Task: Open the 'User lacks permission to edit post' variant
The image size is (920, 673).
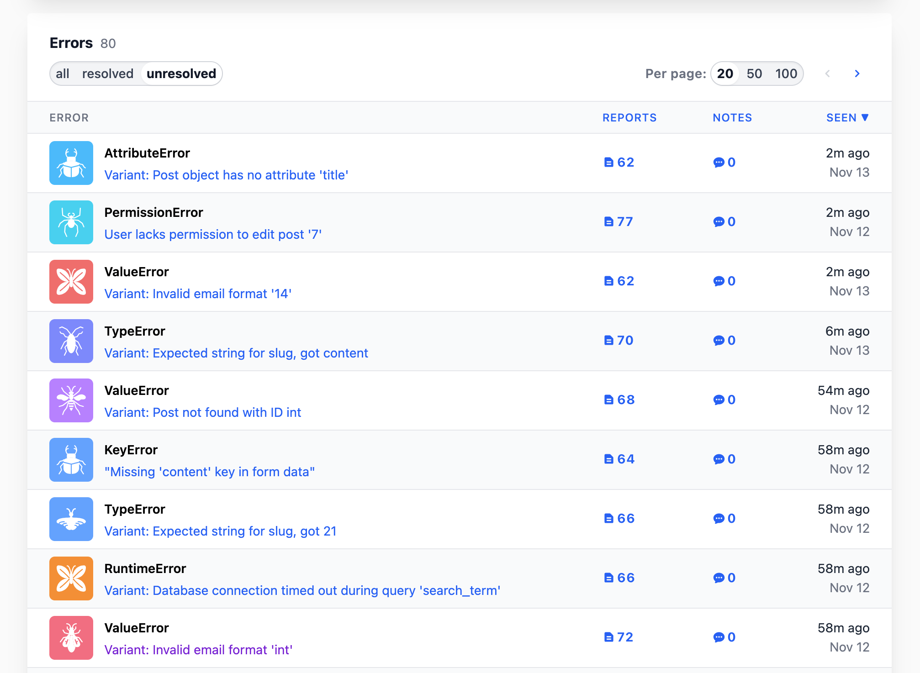Action: [212, 234]
